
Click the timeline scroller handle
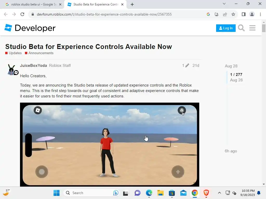point(227,77)
